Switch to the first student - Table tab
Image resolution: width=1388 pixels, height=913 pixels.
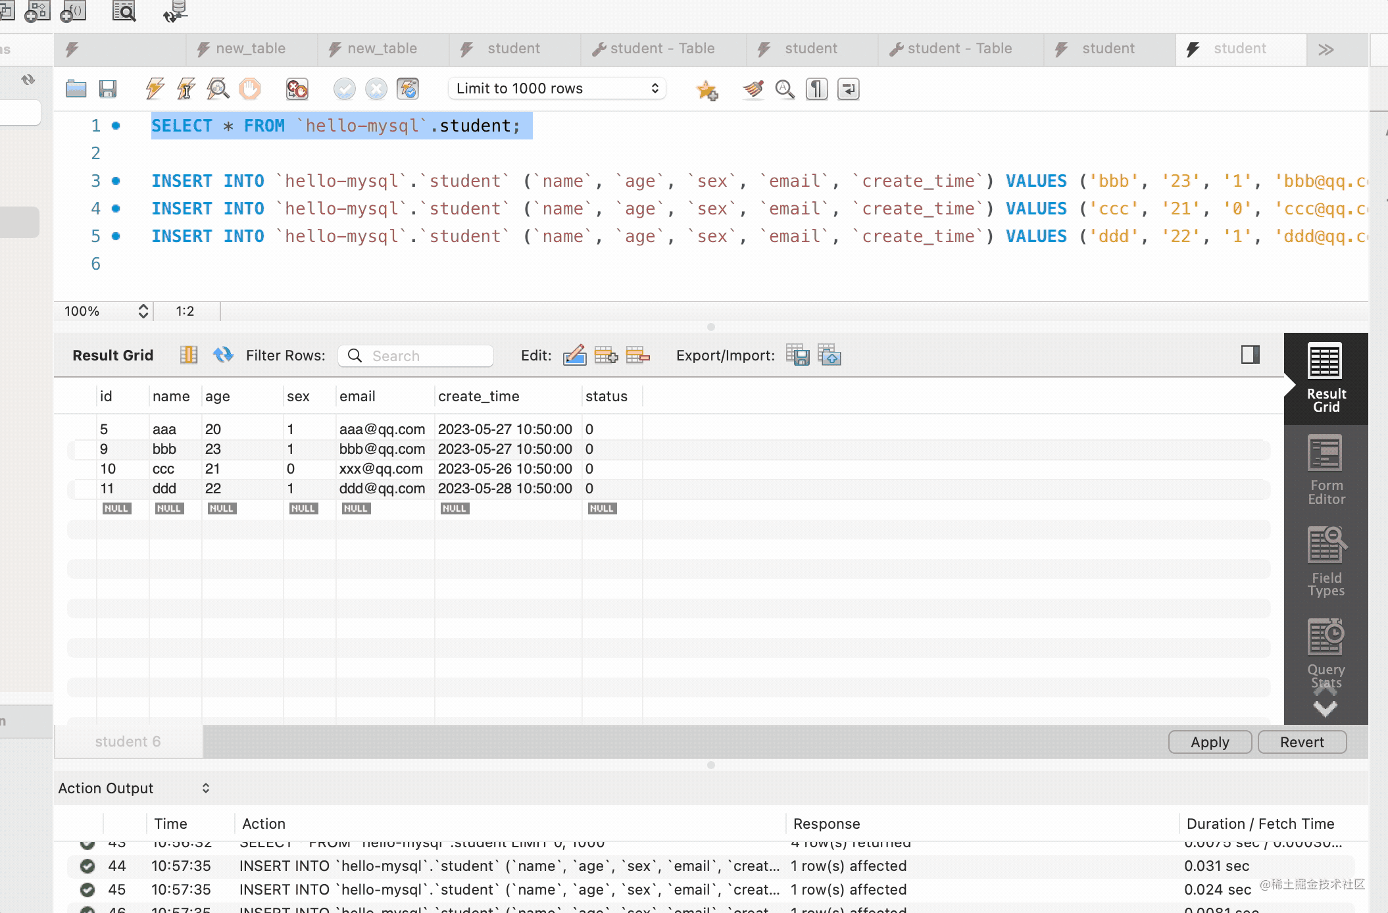(662, 49)
